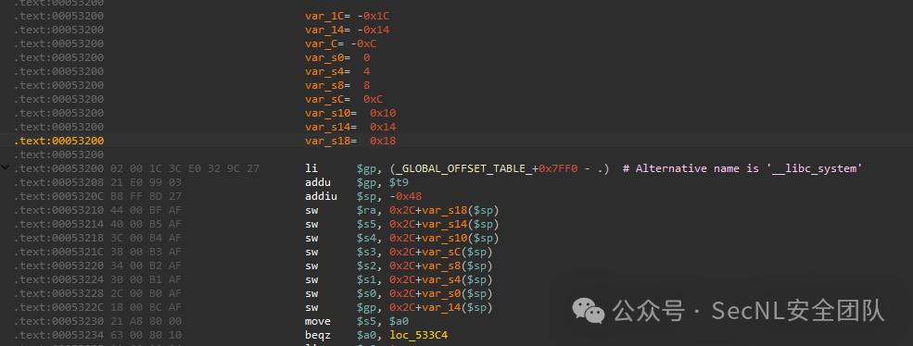Viewport: 913px width, 346px height.
Task: Click address .text:00053224
Action: click(x=58, y=279)
